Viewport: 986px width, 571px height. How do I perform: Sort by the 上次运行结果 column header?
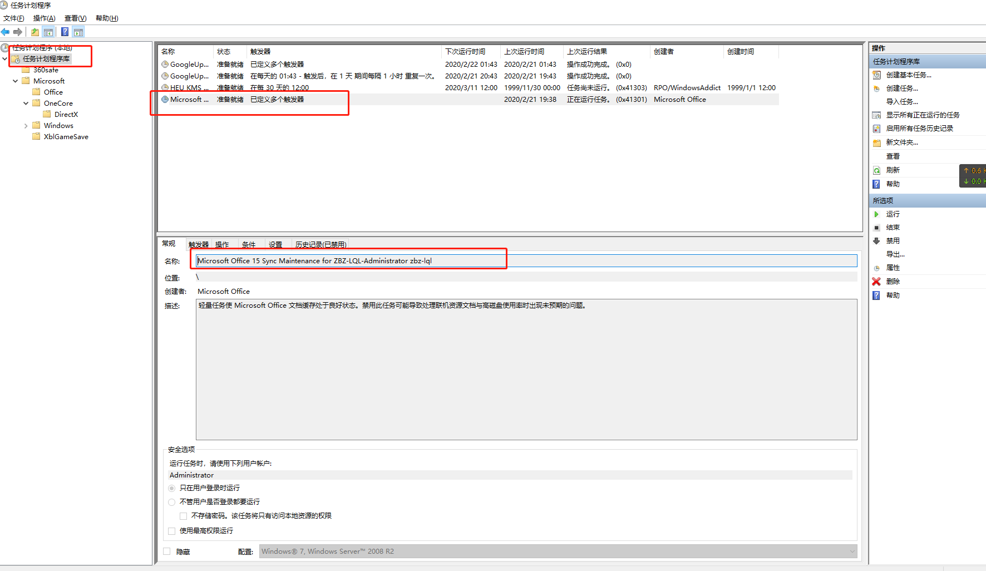point(607,52)
